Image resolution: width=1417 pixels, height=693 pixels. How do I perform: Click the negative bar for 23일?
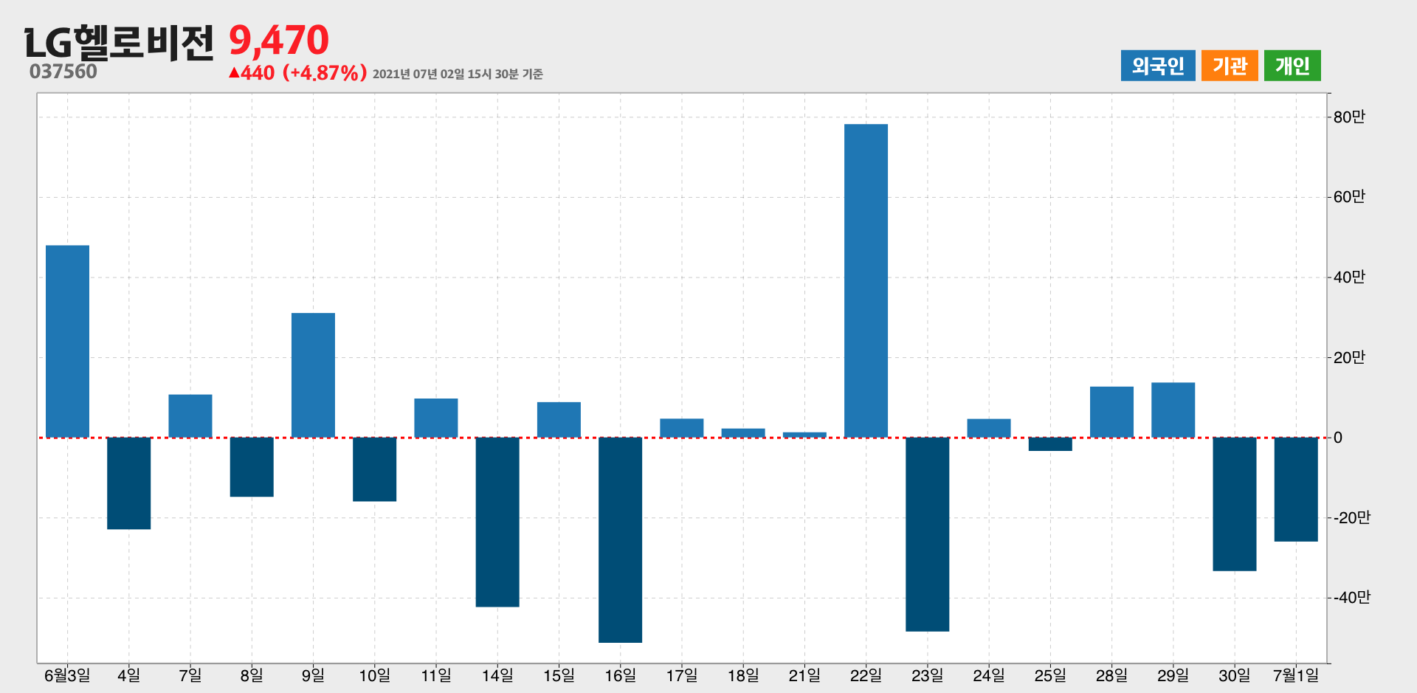click(928, 534)
